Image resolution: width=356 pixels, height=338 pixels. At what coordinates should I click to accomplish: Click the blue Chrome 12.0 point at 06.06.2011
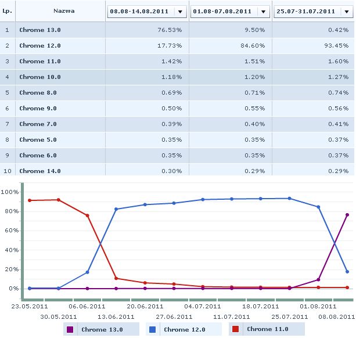tap(88, 272)
